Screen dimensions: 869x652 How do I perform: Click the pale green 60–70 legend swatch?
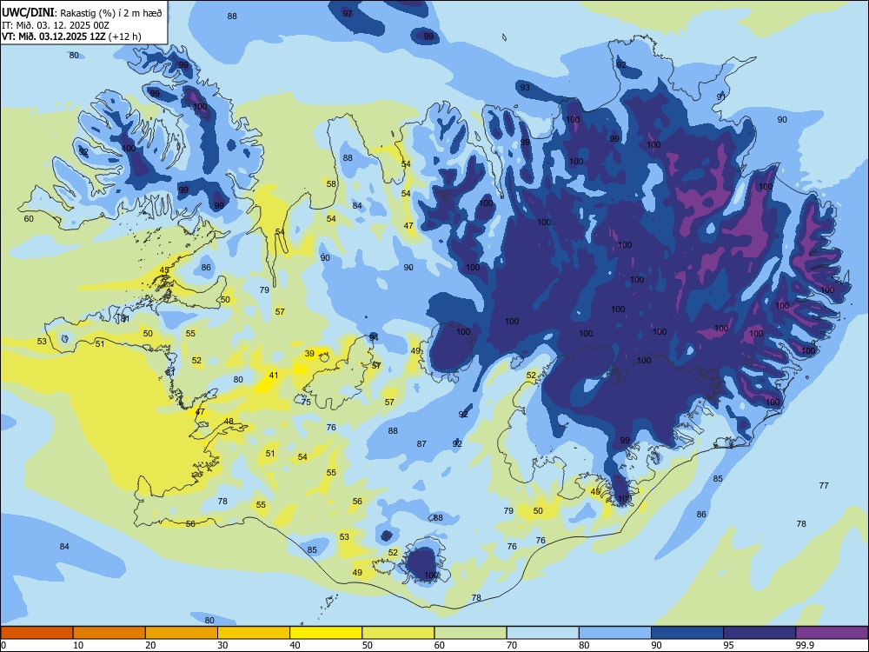pos(470,633)
